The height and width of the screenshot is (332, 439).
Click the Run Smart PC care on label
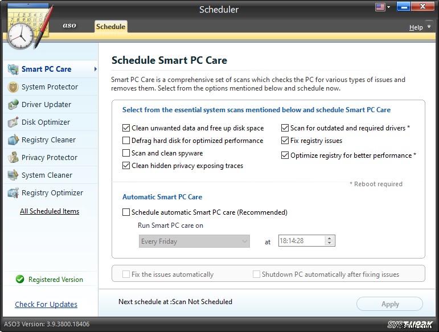tap(170, 226)
